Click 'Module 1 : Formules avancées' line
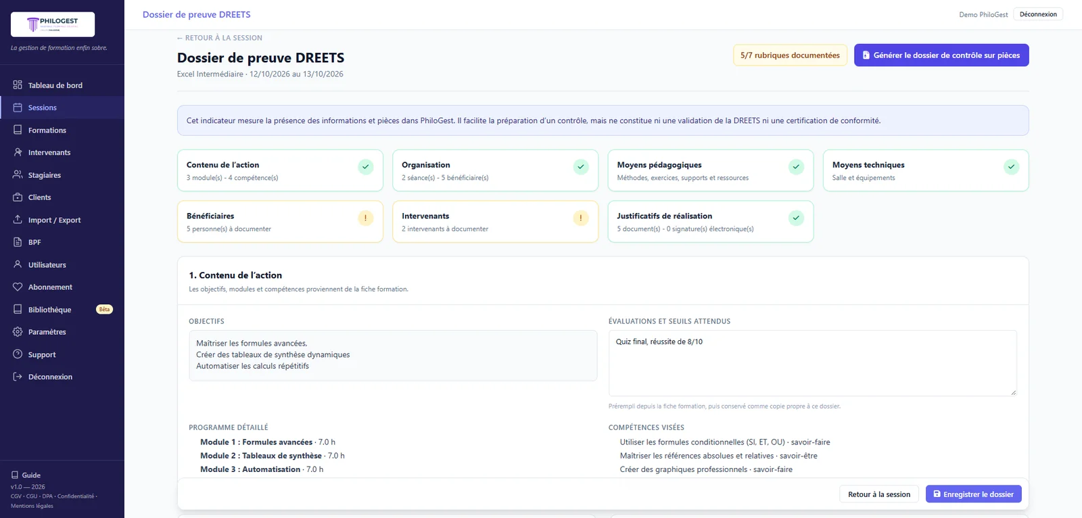Screen dimensions: 1082x518 (268, 442)
